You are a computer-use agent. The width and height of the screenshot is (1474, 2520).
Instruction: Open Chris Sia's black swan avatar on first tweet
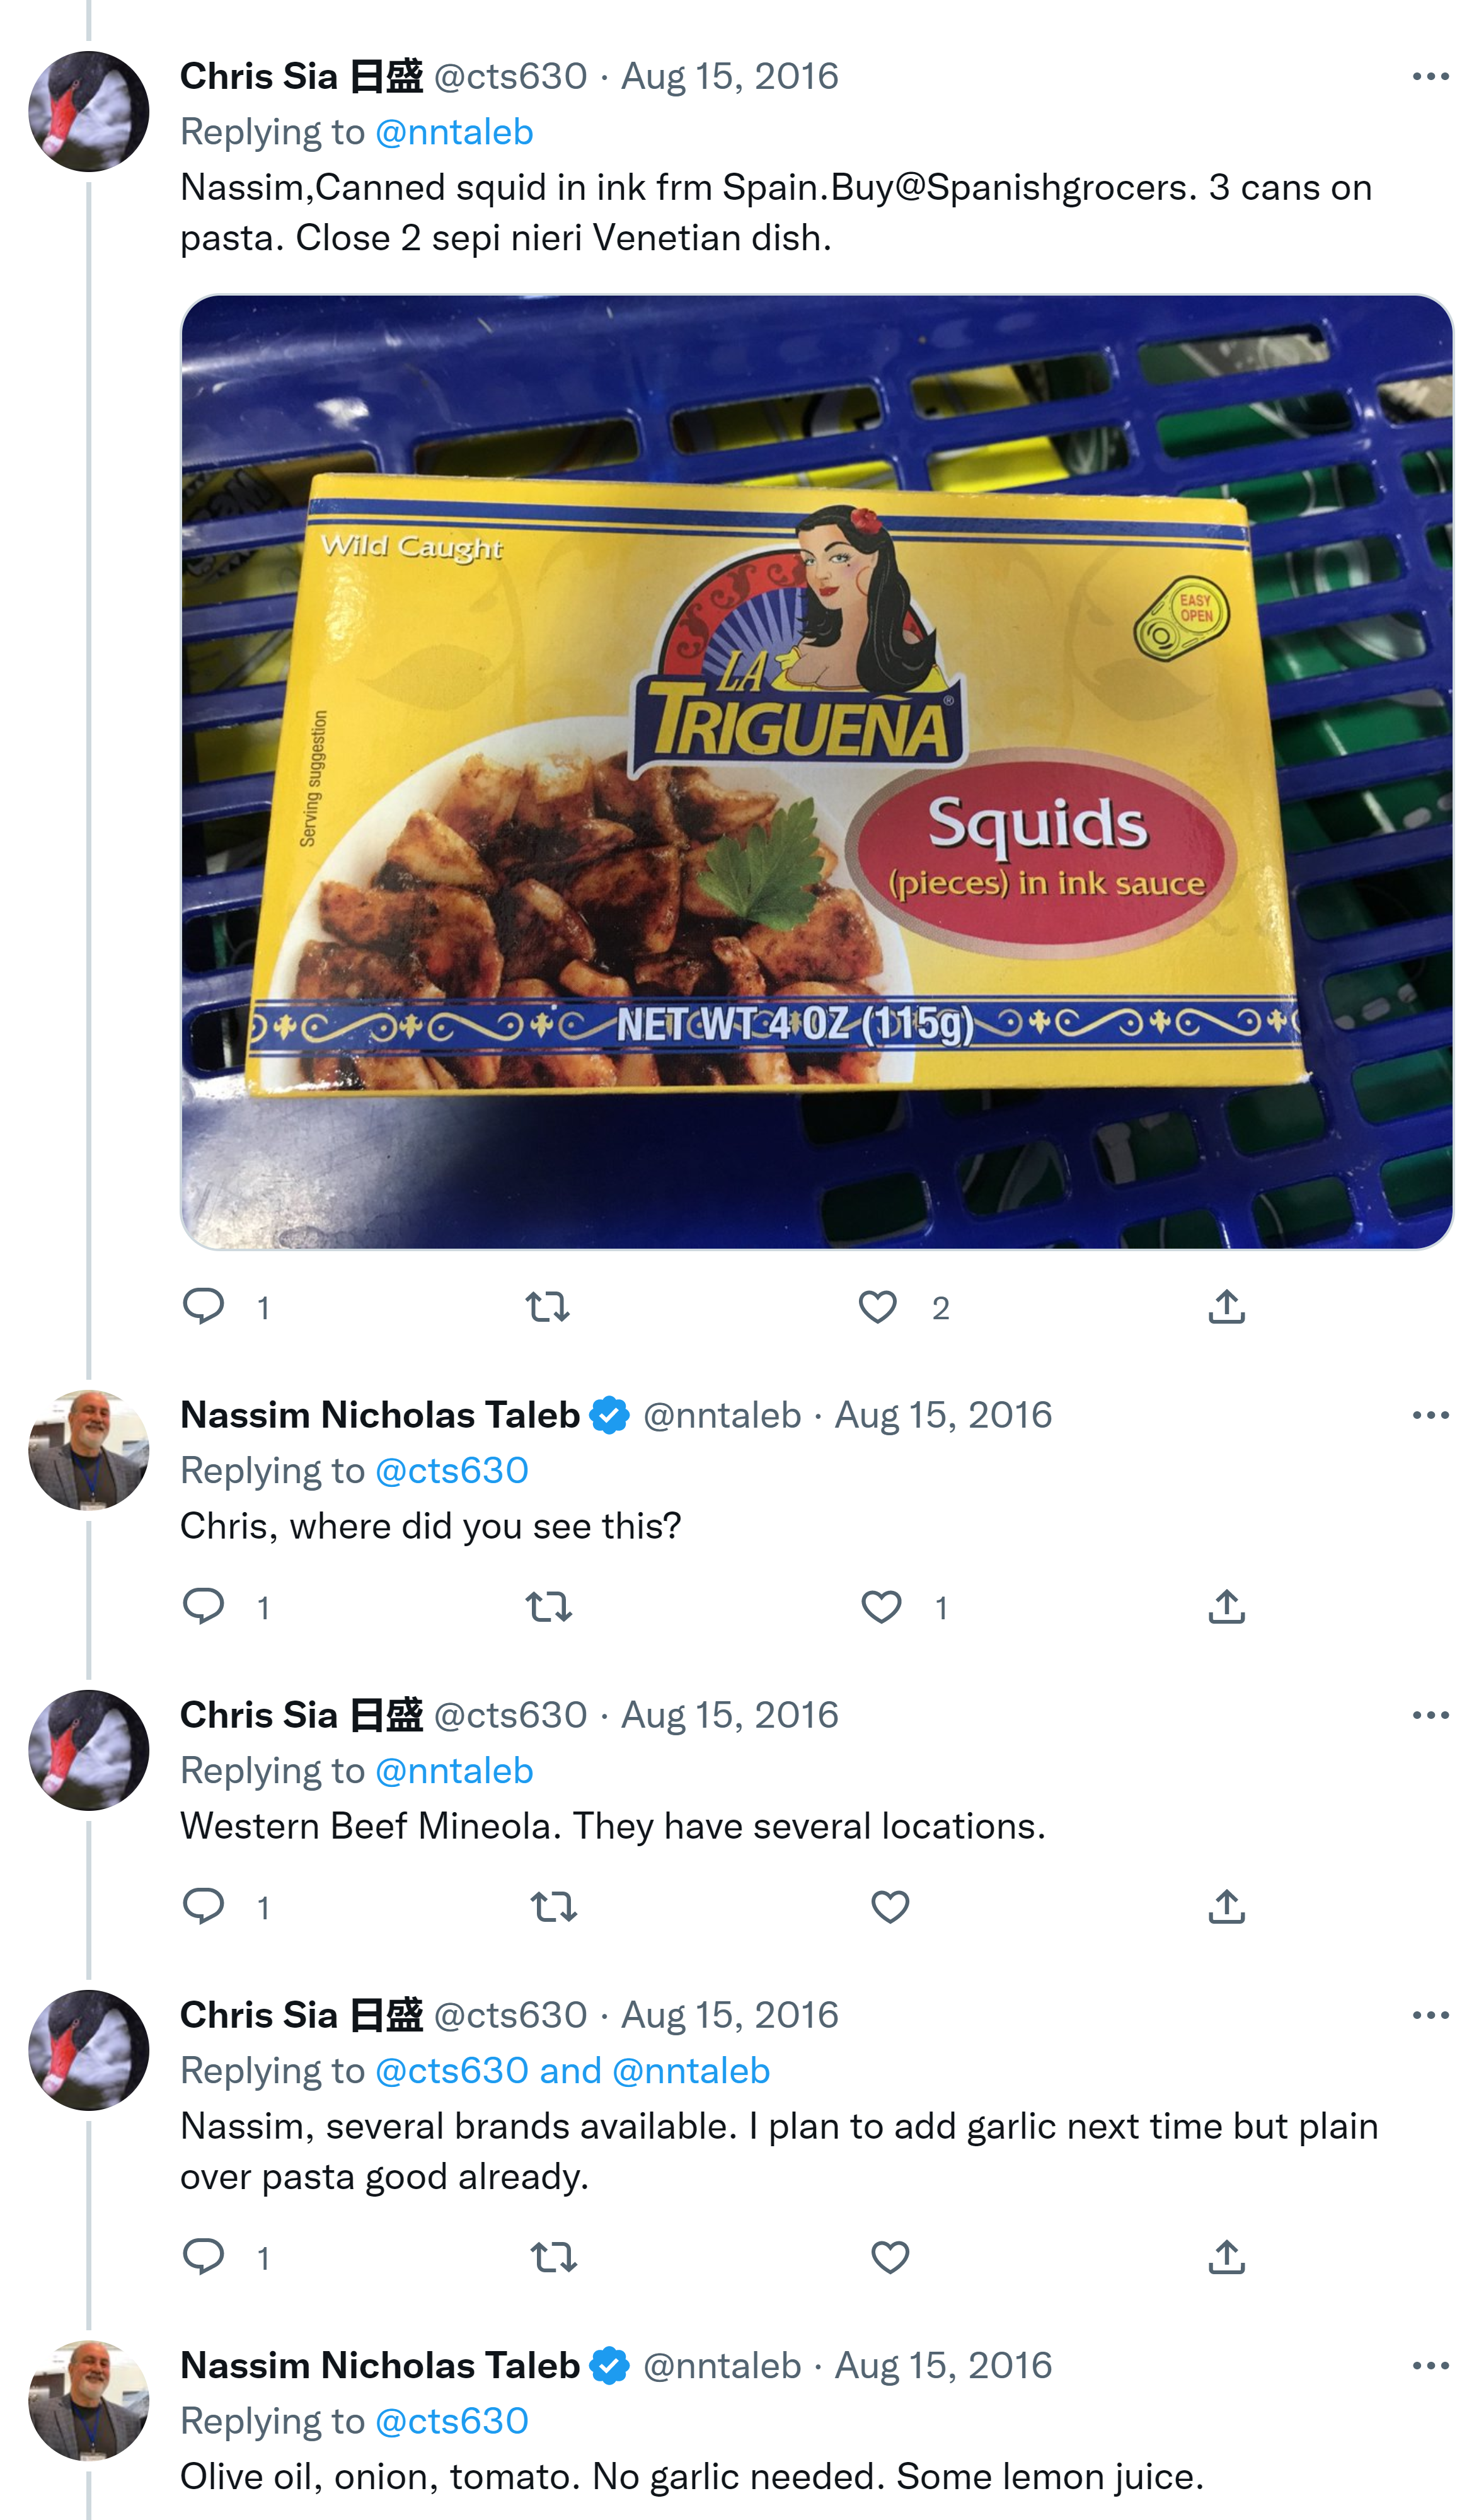point(89,111)
